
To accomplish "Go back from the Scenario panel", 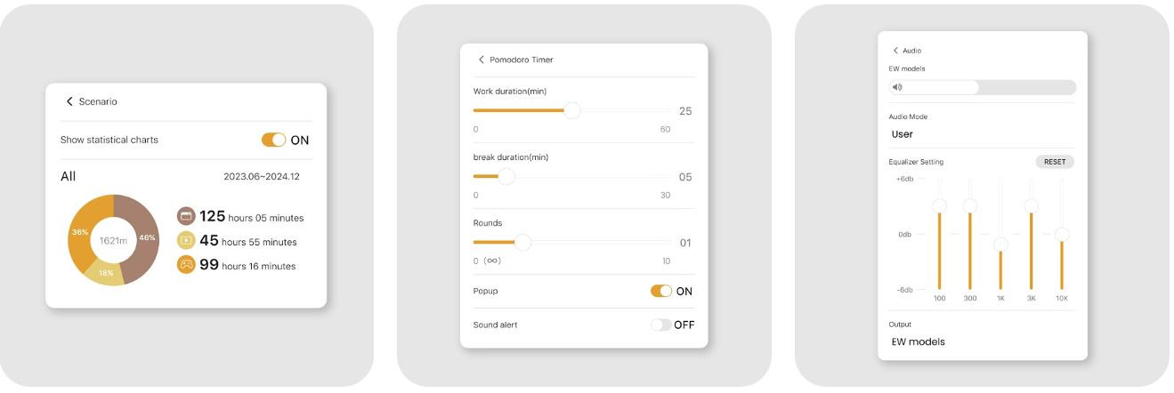I will [x=69, y=101].
